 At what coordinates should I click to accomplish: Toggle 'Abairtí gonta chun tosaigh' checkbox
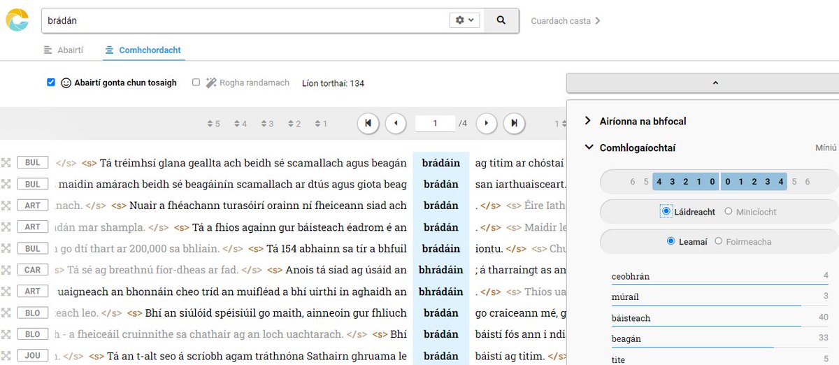pyautogui.click(x=51, y=83)
